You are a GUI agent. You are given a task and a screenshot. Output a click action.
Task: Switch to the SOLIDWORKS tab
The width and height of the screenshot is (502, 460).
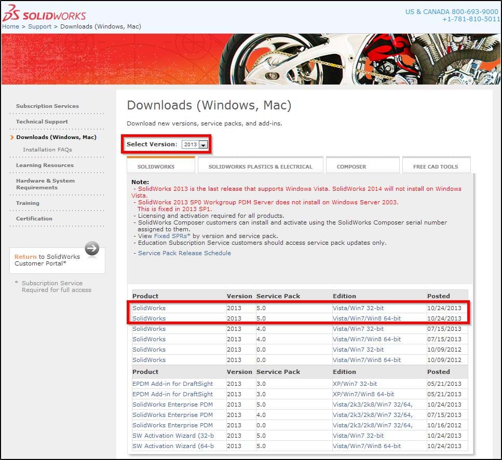pos(156,166)
